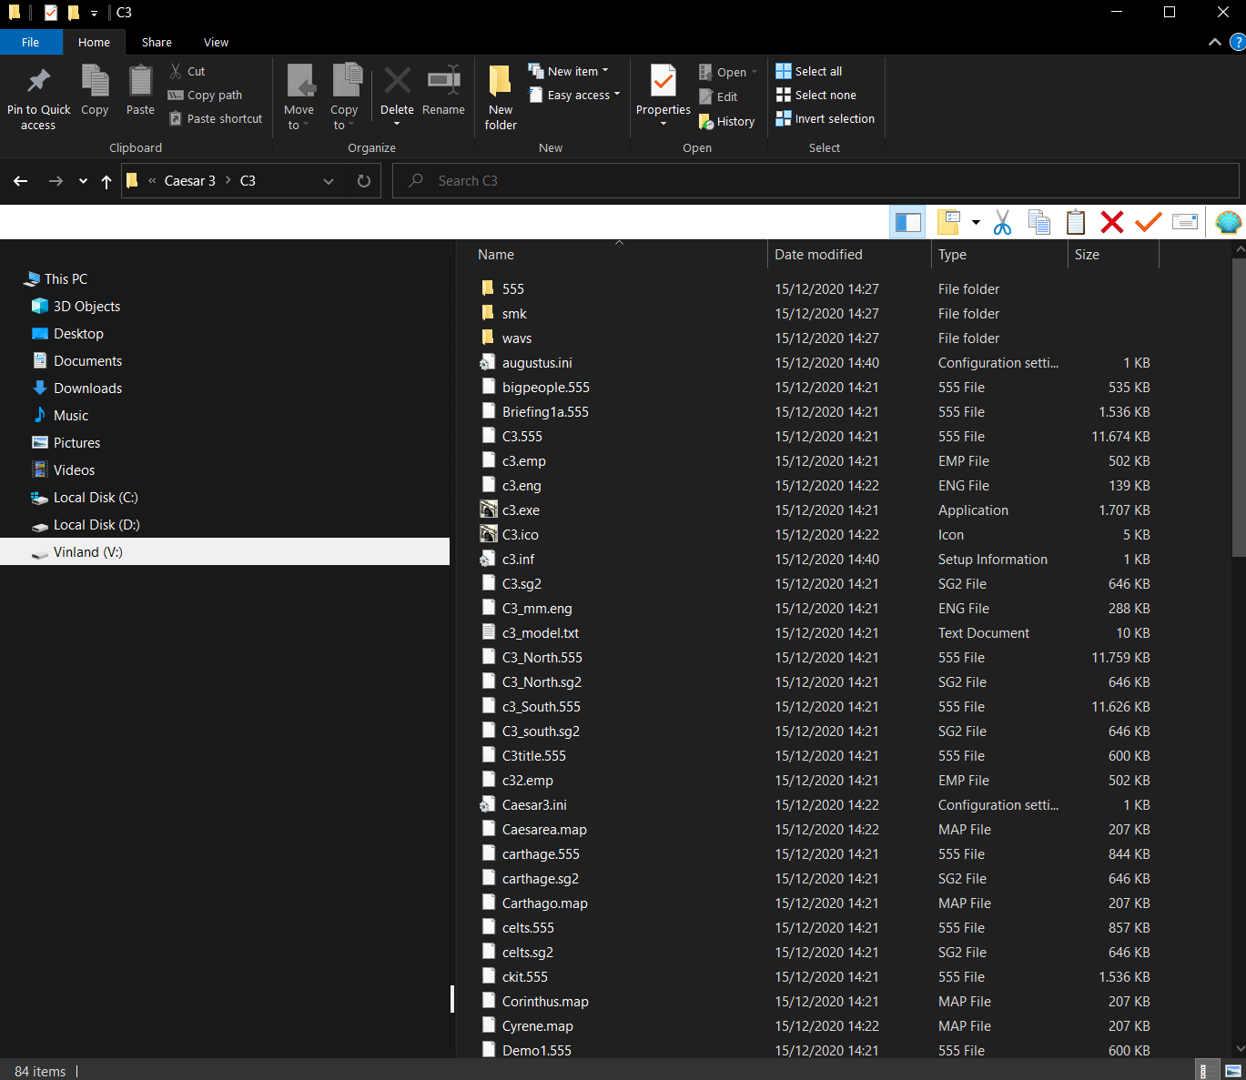The image size is (1246, 1080).
Task: Go up one folder level arrow
Action: click(x=106, y=181)
